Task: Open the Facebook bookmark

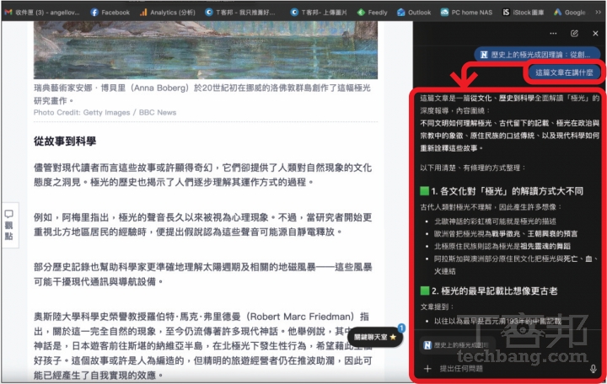Action: click(x=110, y=13)
